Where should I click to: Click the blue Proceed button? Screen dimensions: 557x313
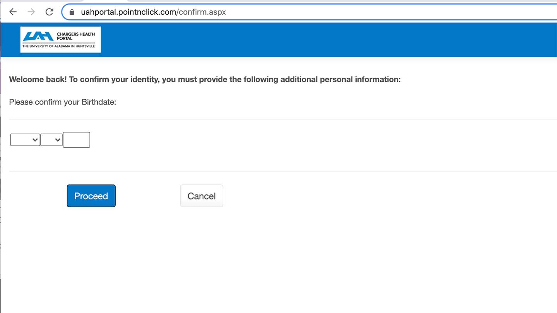click(91, 196)
